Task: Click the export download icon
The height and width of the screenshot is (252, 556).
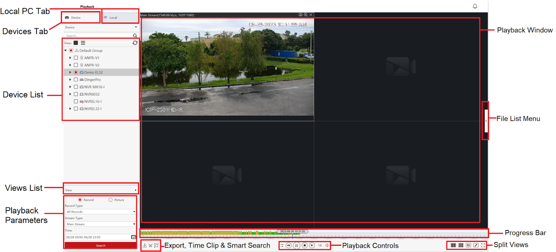Action: click(x=145, y=245)
